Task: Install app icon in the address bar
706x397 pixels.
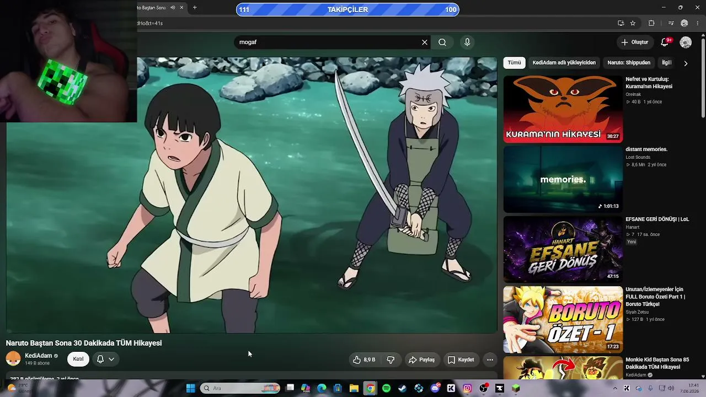Action: (621, 23)
